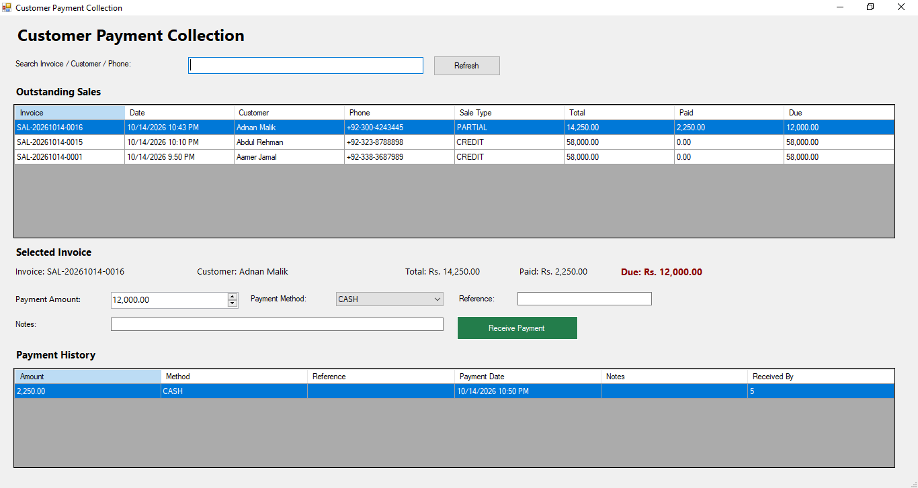Sort by the Total column header
The width and height of the screenshot is (918, 488).
click(x=619, y=113)
